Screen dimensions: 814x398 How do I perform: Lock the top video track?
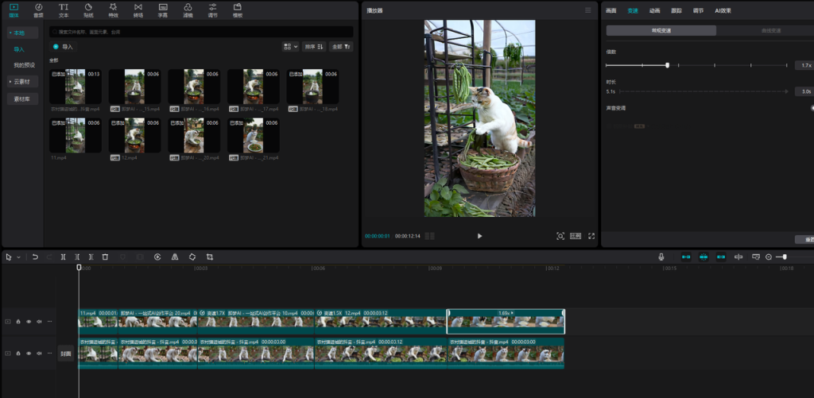pos(18,322)
